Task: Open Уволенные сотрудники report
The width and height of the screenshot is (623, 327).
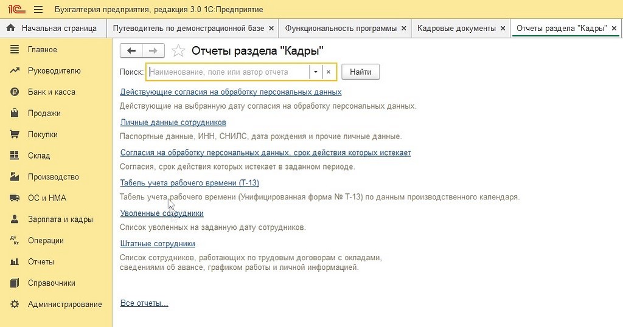Action: [x=162, y=213]
